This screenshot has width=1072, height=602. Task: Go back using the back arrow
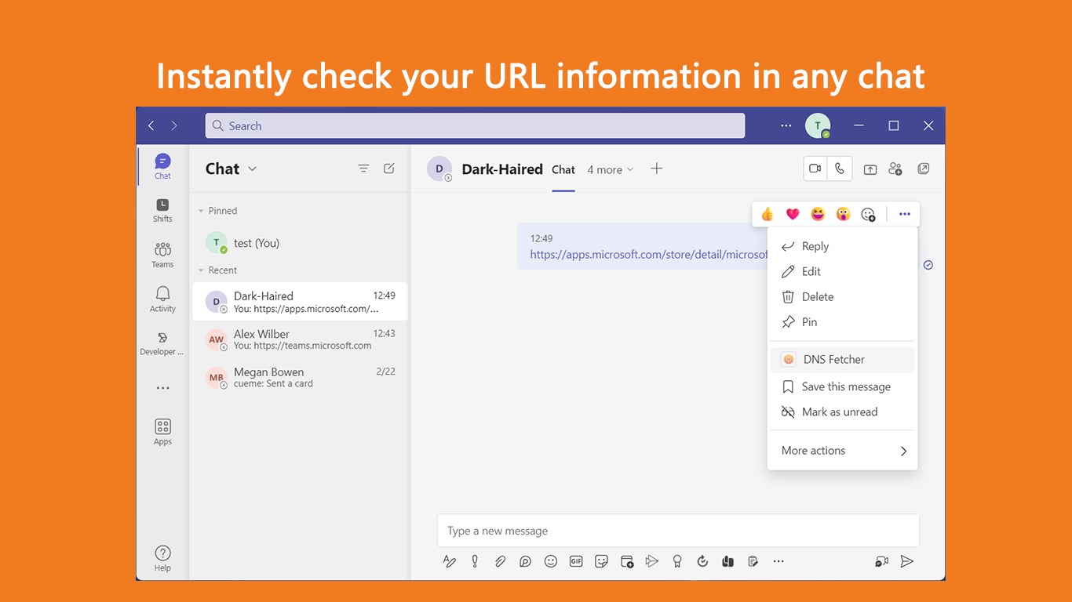[151, 125]
